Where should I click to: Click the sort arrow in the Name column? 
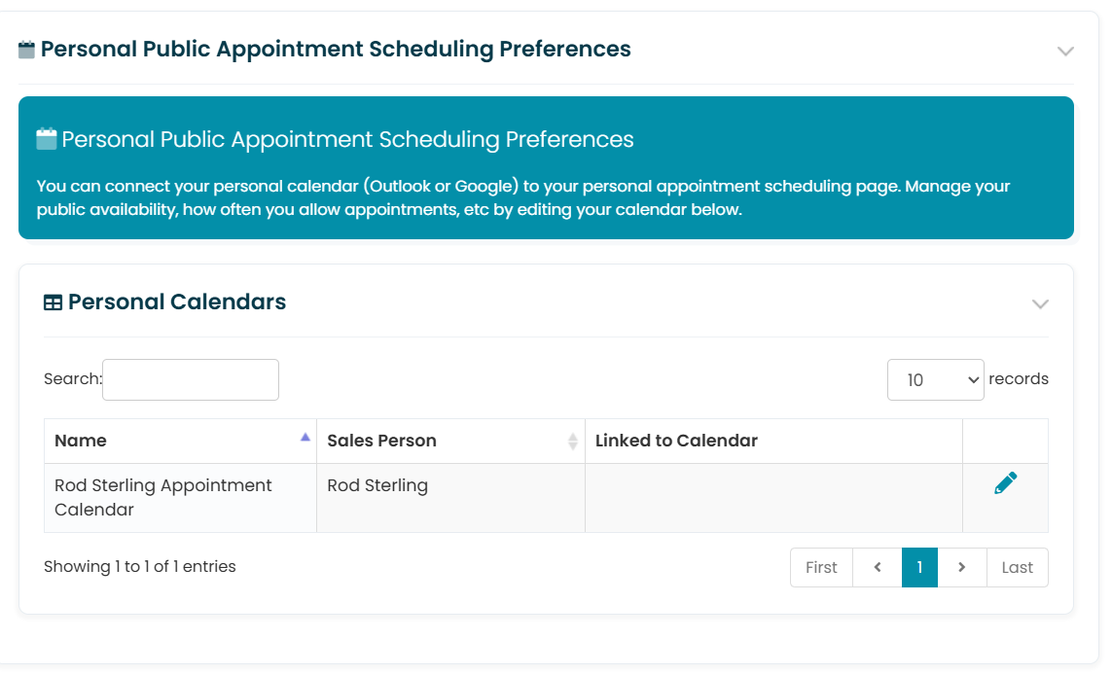(x=305, y=438)
